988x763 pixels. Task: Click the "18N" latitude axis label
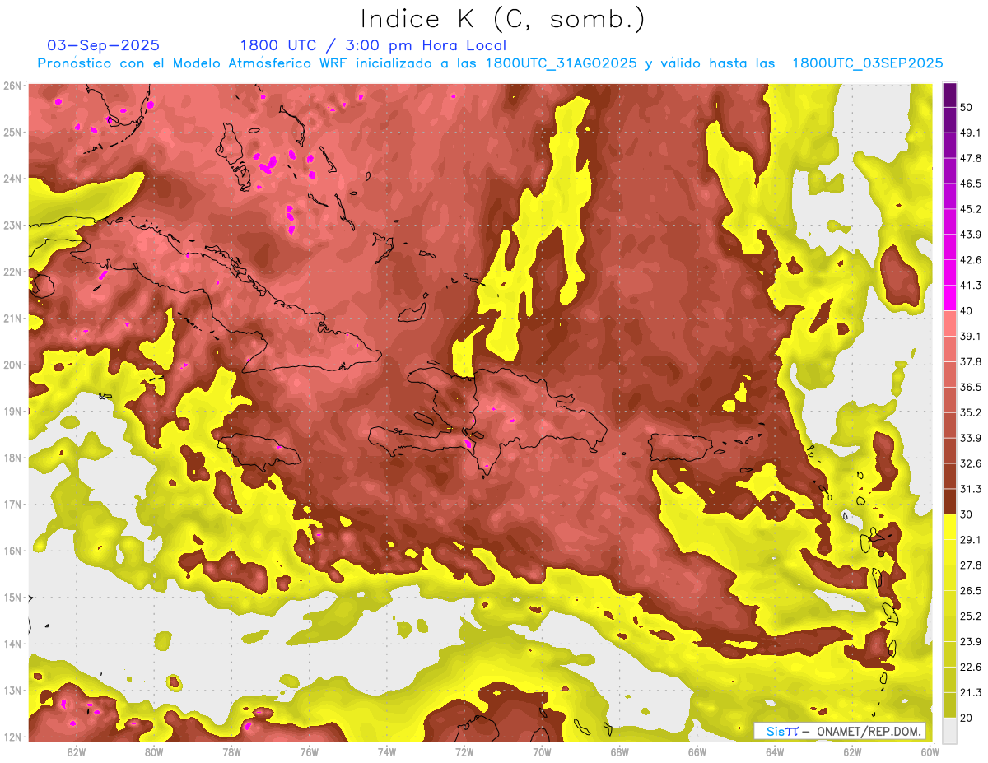pyautogui.click(x=12, y=458)
